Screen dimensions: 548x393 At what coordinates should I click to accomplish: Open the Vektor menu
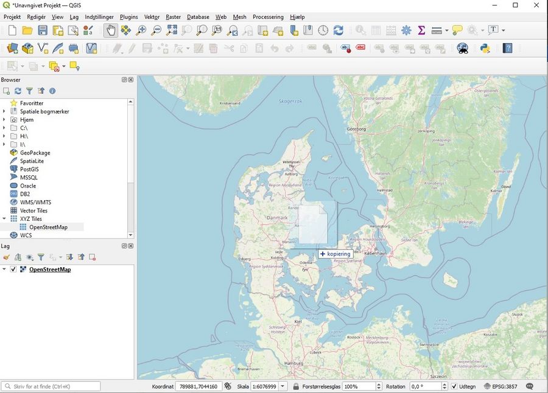(x=152, y=17)
